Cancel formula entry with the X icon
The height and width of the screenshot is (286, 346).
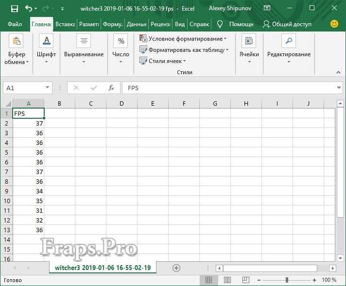[x=76, y=88]
